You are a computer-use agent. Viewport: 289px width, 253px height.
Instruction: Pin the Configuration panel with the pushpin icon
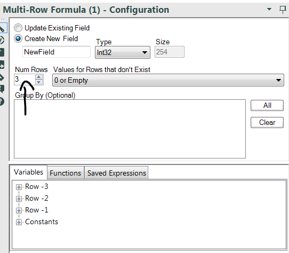pos(283,10)
